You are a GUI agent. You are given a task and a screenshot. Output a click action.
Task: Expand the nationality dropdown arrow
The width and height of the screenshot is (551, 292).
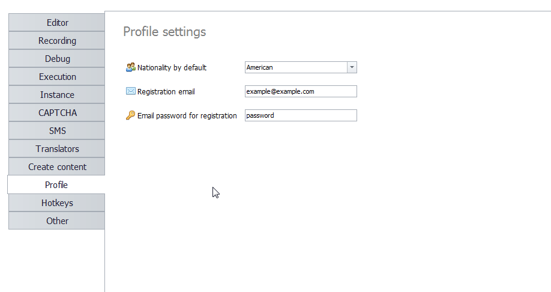click(352, 67)
